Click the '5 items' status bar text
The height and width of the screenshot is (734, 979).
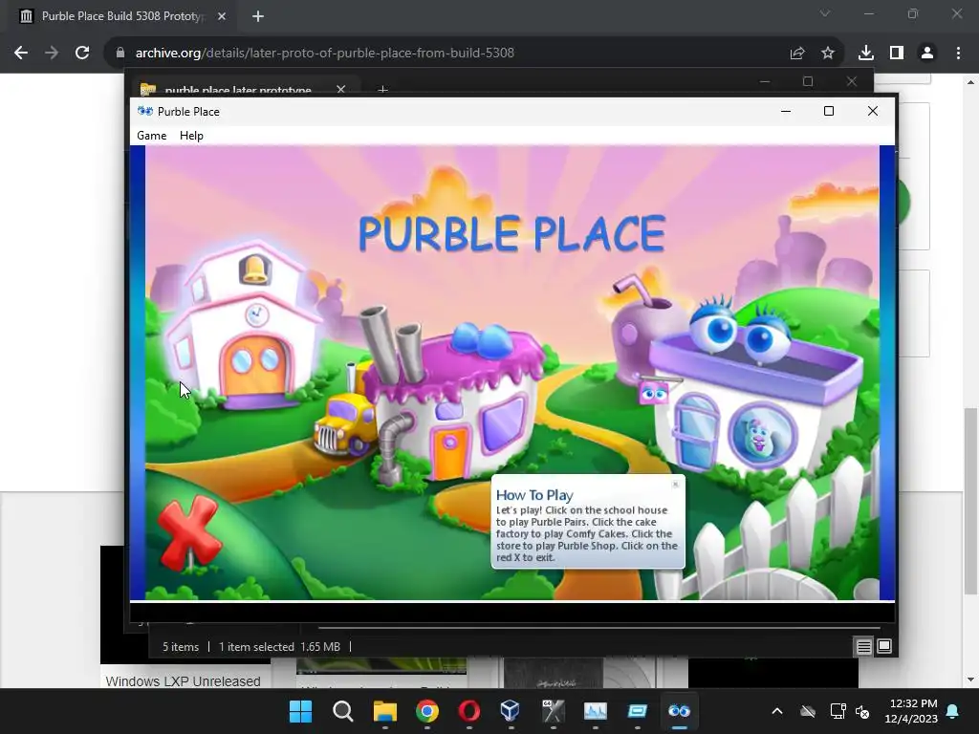tap(181, 647)
